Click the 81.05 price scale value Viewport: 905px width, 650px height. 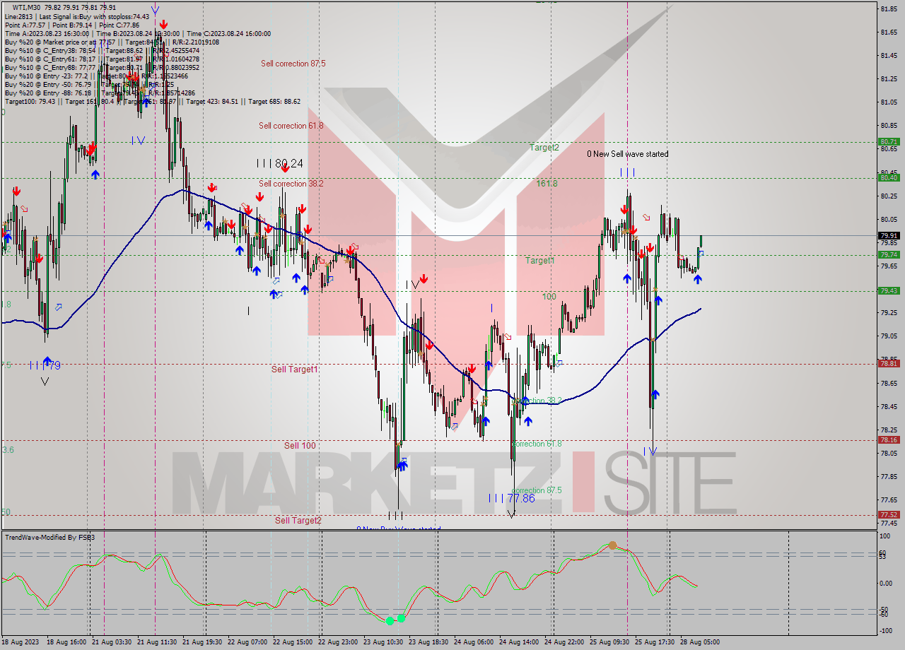click(889, 102)
